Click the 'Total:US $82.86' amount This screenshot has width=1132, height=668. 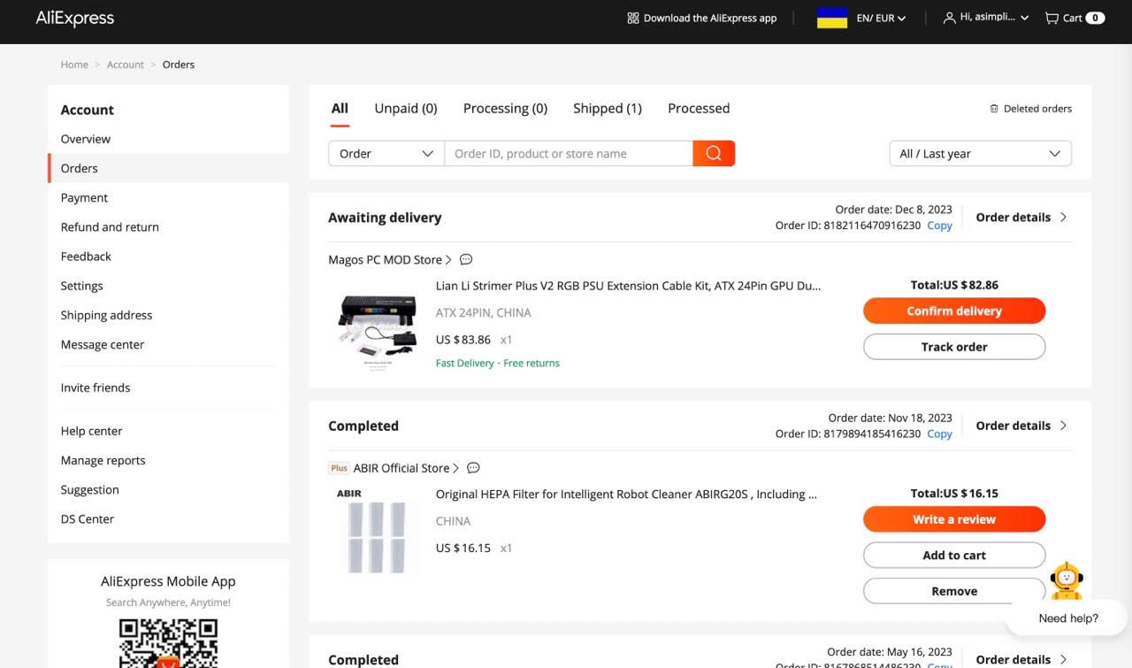[x=954, y=285]
